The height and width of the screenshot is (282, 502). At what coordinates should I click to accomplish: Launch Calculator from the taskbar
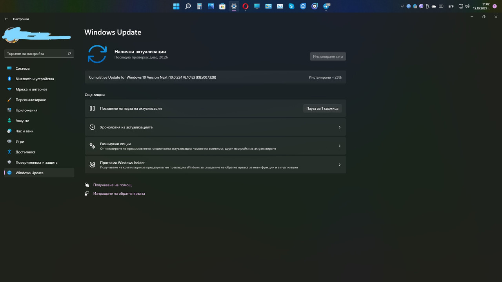199,6
